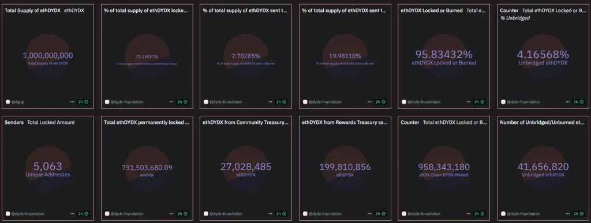591x223 pixels.
Task: Click @dydx-foundation on Senders card
Action: (28, 214)
